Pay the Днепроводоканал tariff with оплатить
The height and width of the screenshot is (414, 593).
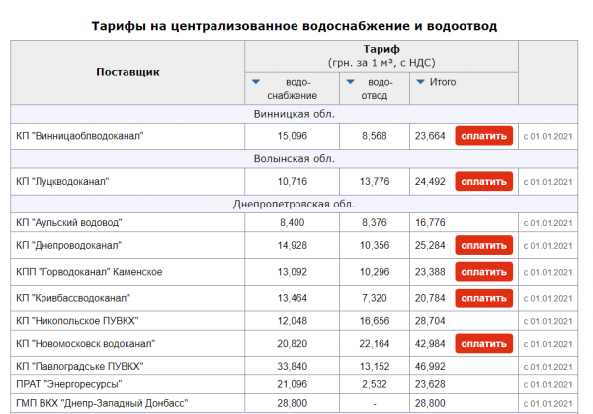point(483,245)
